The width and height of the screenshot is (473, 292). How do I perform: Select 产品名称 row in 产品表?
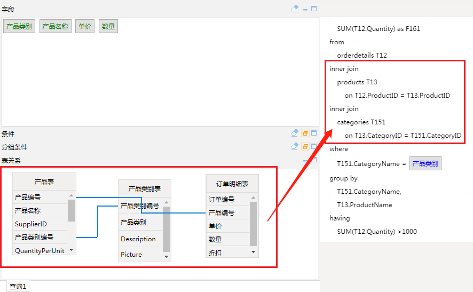[40, 210]
